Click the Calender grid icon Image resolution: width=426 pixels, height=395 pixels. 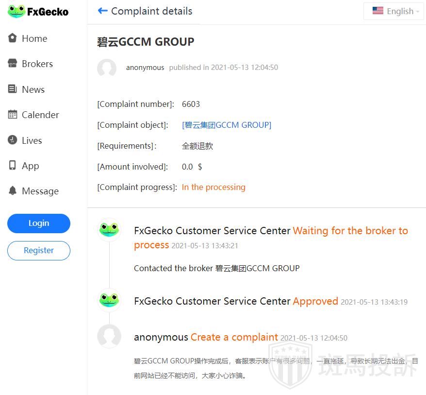pyautogui.click(x=13, y=115)
